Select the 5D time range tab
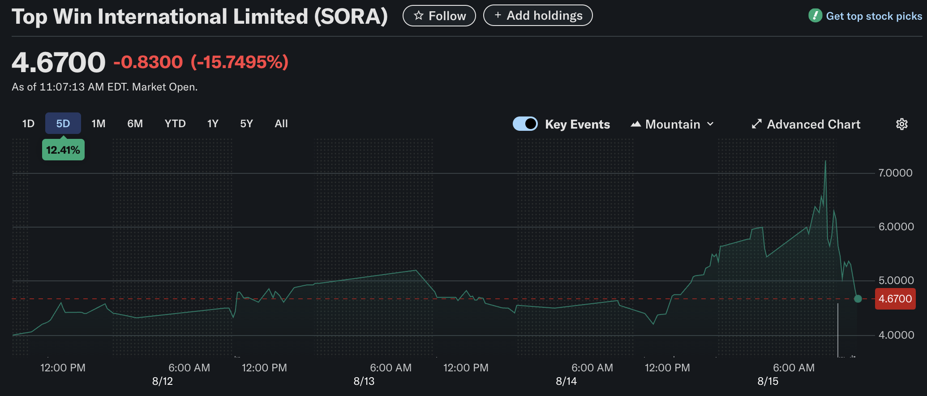 pyautogui.click(x=63, y=124)
